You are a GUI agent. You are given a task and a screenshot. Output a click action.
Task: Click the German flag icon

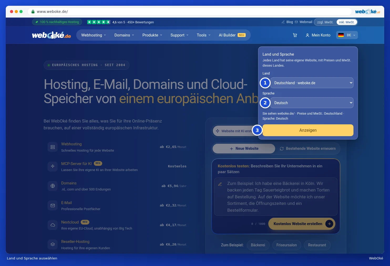341,35
